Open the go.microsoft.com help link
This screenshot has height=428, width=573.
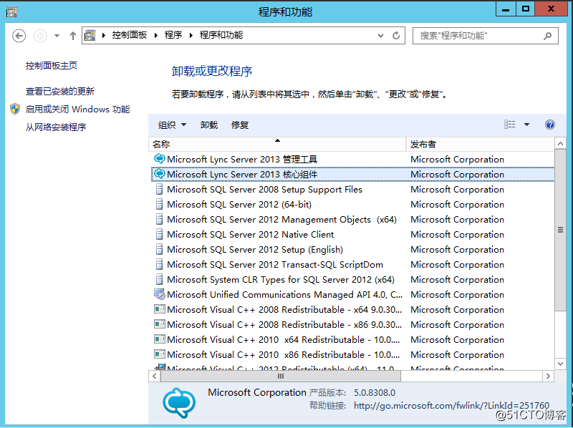point(451,406)
